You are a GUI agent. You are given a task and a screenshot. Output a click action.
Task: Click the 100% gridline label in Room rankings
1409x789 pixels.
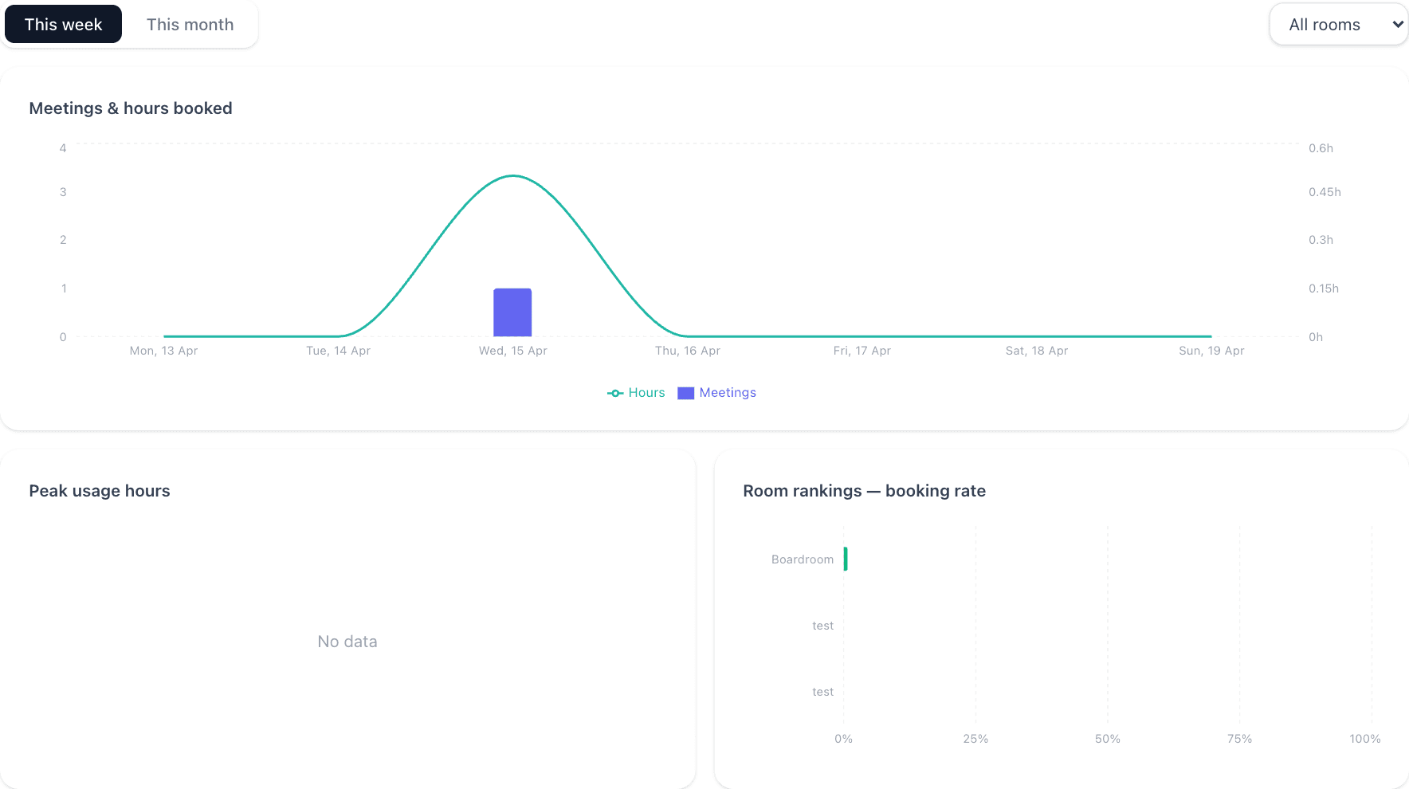click(1364, 739)
